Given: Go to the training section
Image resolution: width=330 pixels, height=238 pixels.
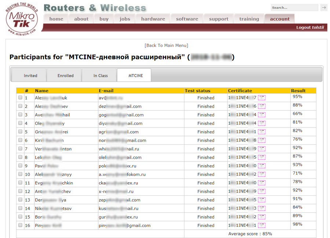Looking at the screenshot, I should tap(249, 19).
